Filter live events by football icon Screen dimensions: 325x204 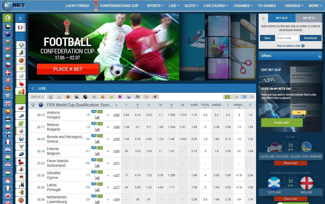pos(50,97)
